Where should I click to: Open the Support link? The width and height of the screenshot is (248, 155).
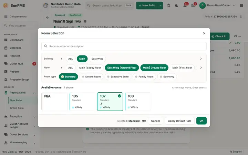[x=236, y=152]
